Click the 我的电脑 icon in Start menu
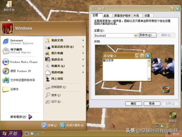 click(47, 72)
